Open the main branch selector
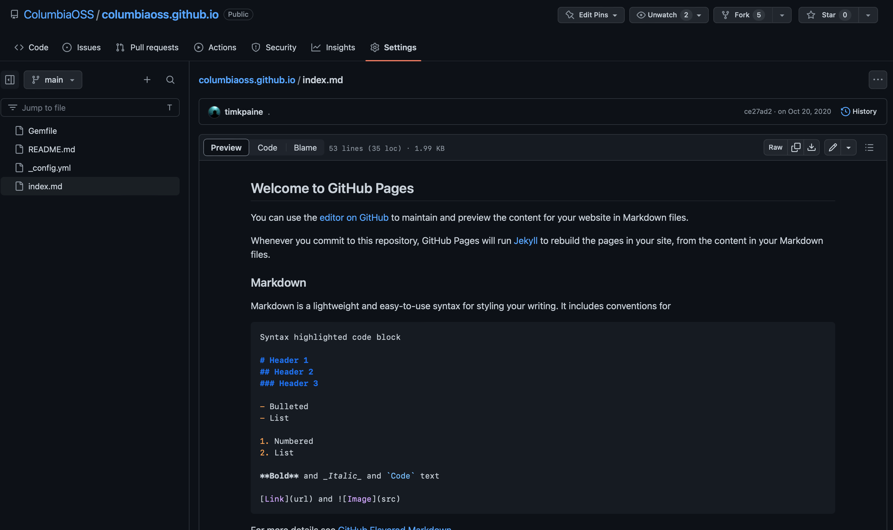Viewport: 893px width, 530px height. (x=53, y=80)
